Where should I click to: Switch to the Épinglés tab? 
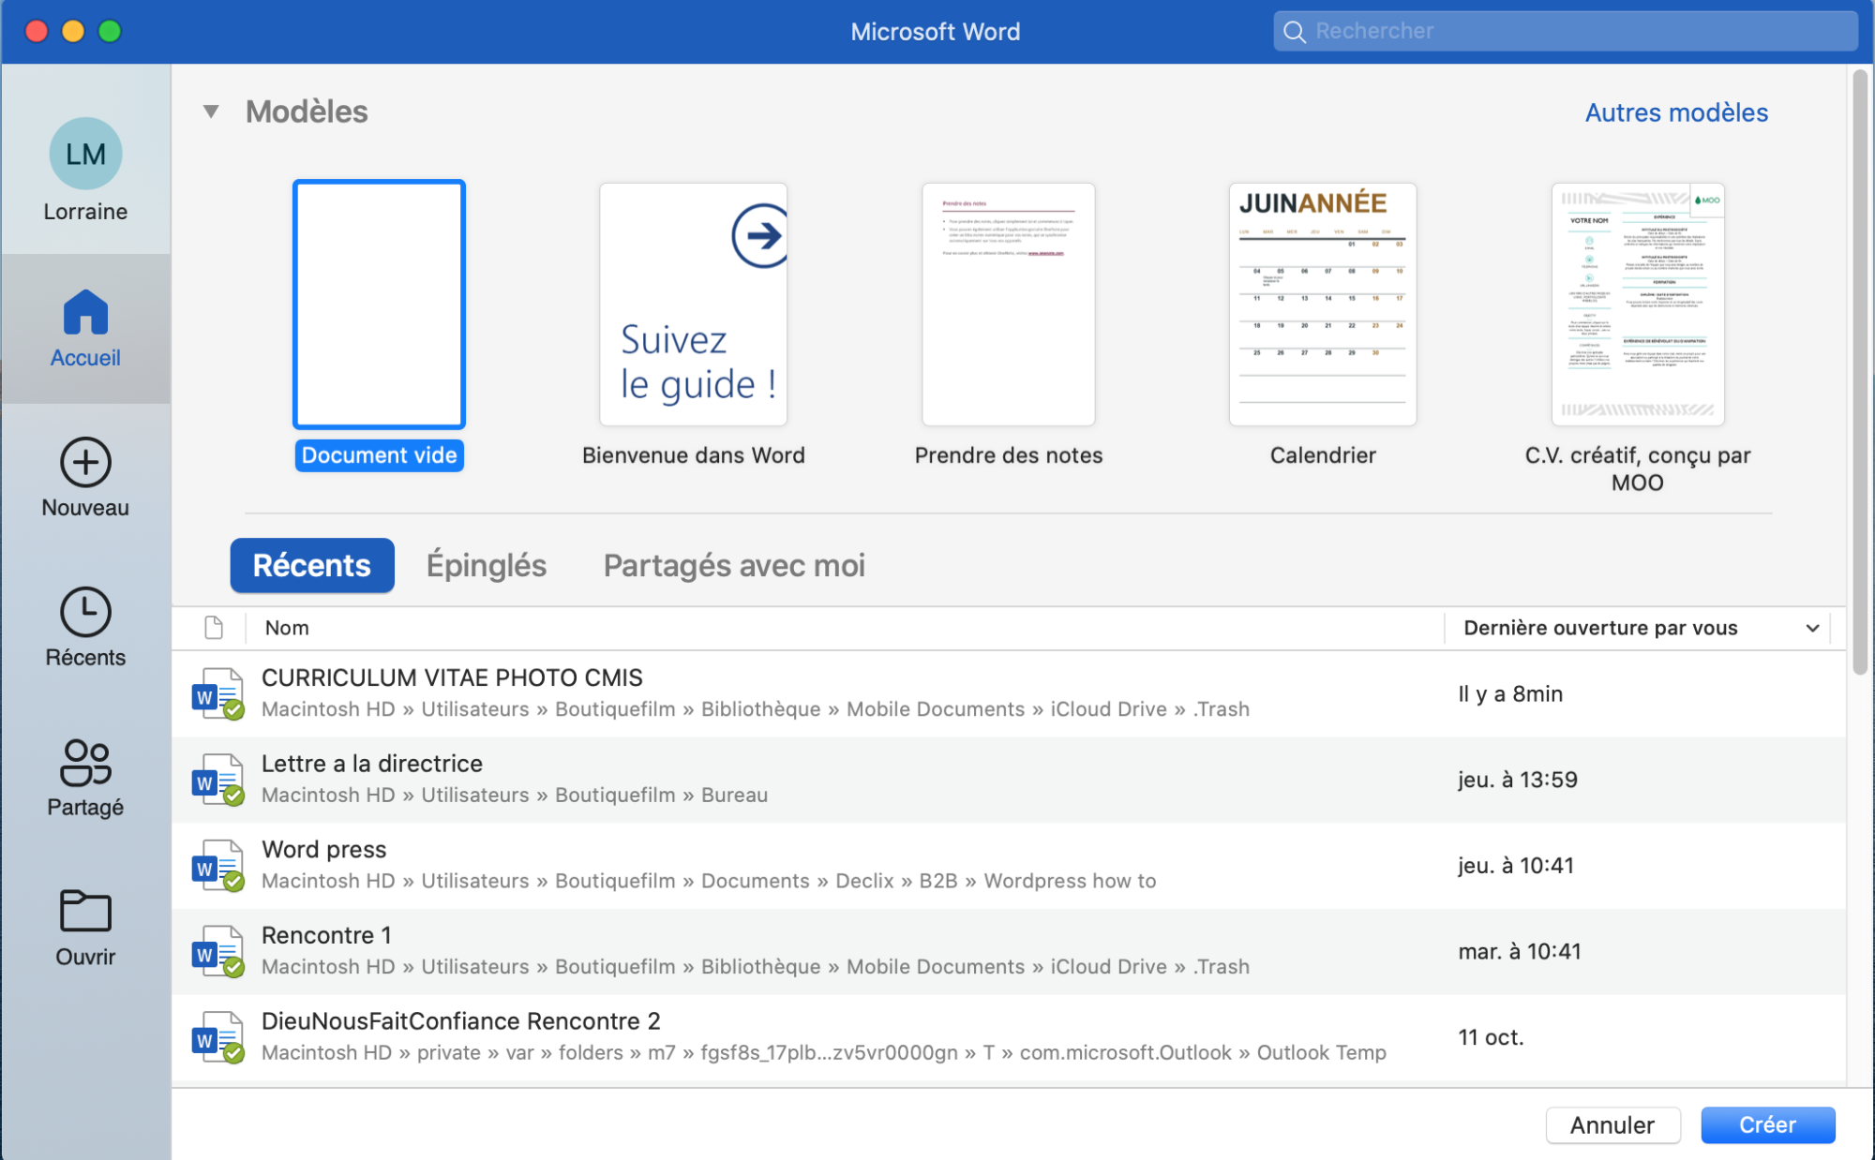click(x=487, y=565)
